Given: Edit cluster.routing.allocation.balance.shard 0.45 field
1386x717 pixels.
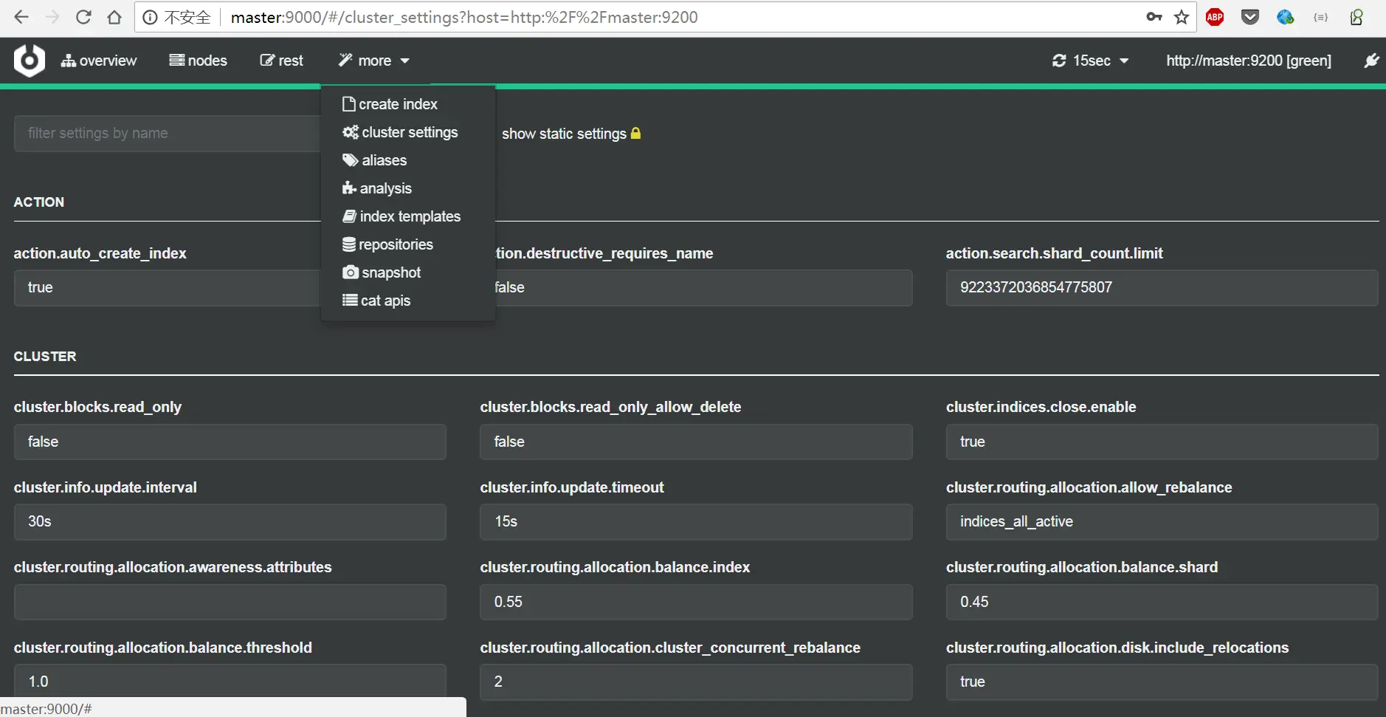Looking at the screenshot, I should point(1162,602).
